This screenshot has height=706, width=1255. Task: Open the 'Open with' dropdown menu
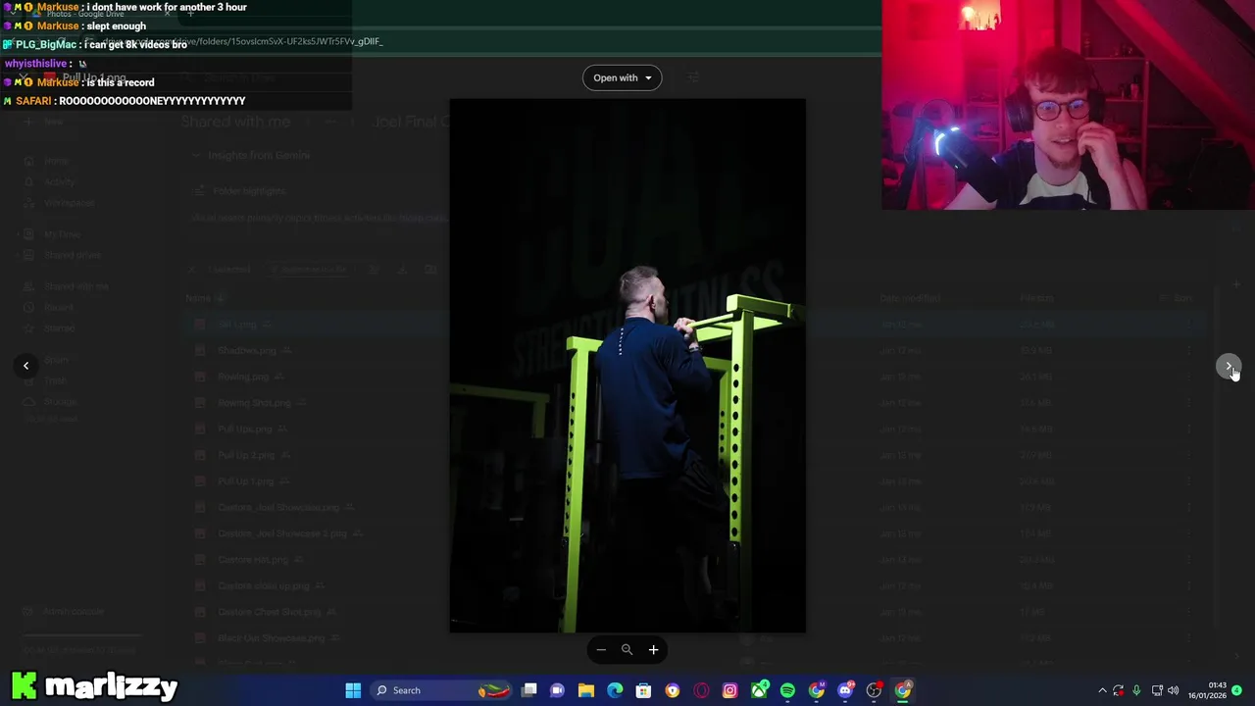click(x=622, y=77)
